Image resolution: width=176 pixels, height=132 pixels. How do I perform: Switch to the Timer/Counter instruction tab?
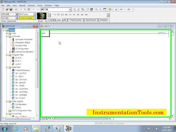[x=75, y=20]
